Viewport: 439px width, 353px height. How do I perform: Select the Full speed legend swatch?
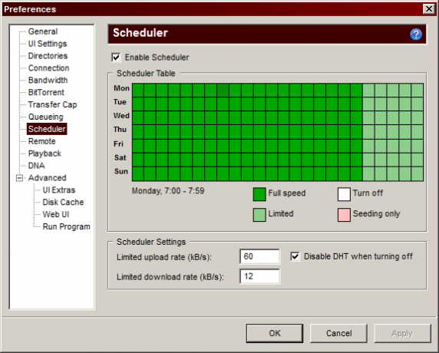259,194
